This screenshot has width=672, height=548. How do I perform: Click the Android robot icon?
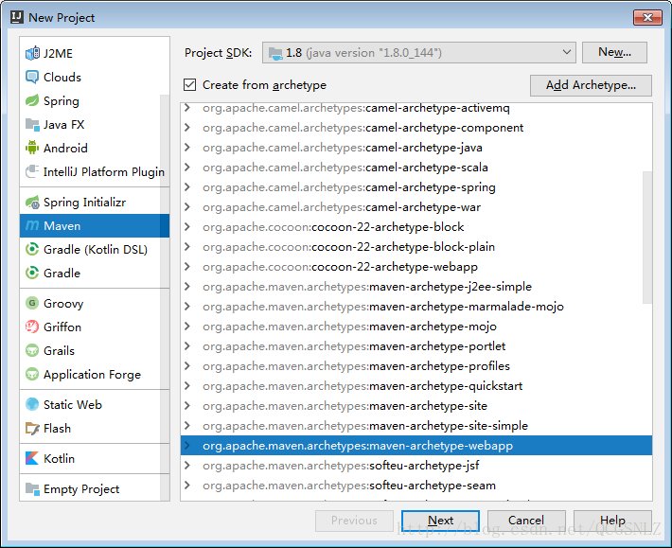tap(32, 148)
